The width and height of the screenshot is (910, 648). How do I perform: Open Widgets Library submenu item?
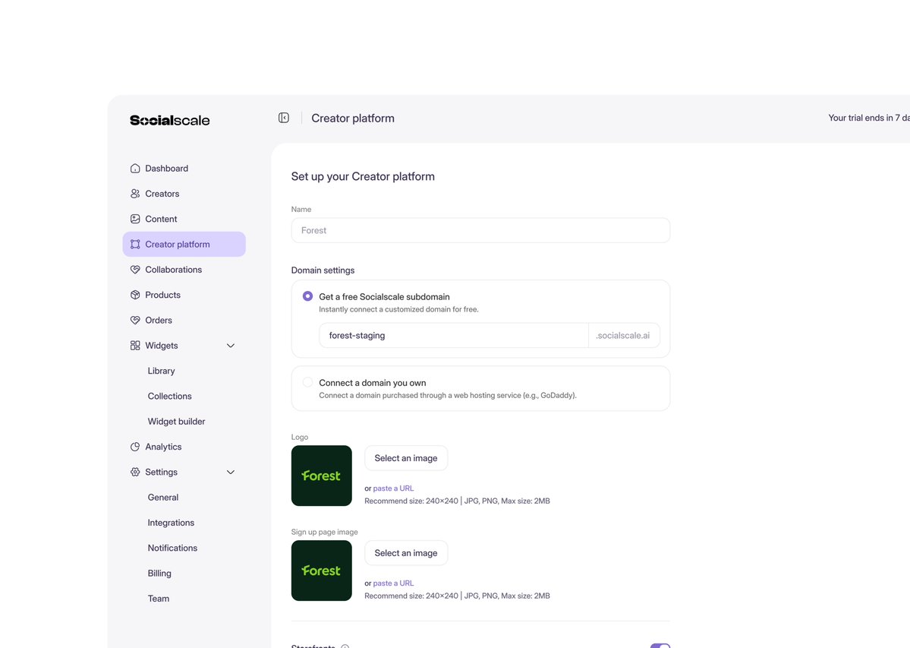[162, 371]
